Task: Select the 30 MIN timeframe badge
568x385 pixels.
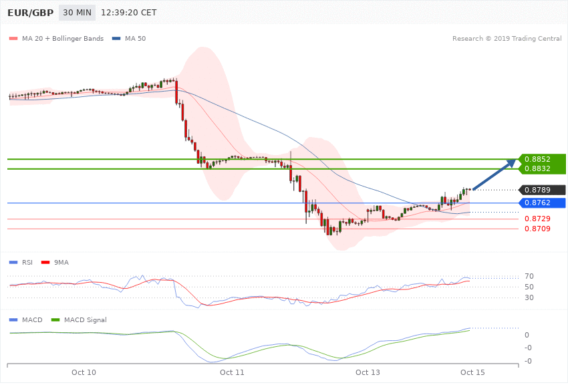Action: [x=77, y=13]
